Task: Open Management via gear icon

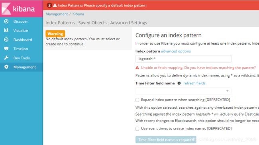Action: click(x=6, y=67)
